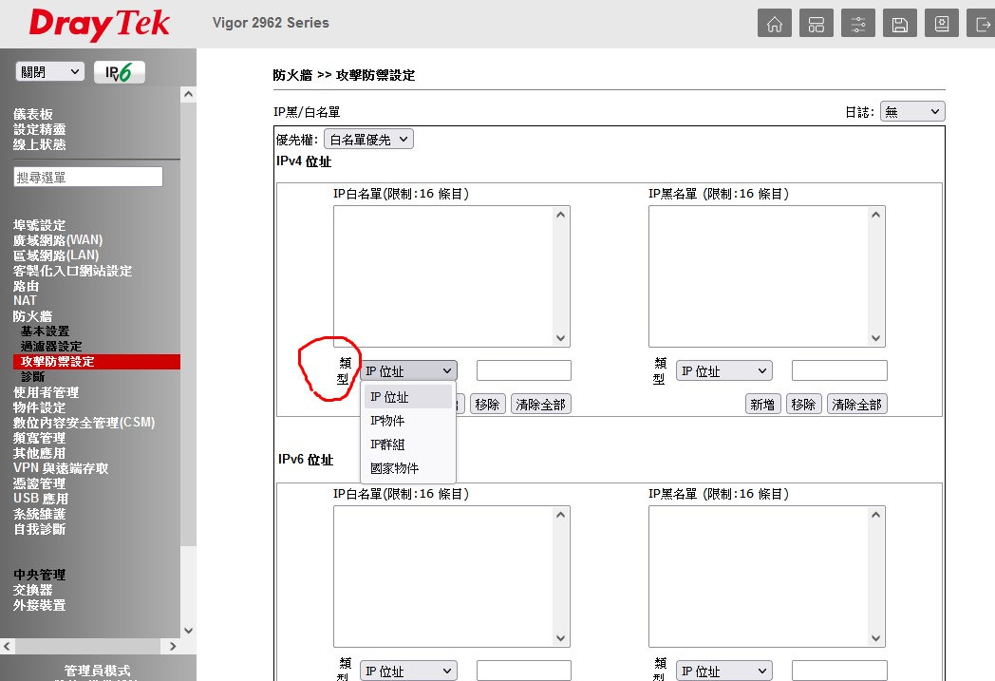Open the 關閉 dropdown in sidebar
The image size is (995, 681).
point(49,72)
